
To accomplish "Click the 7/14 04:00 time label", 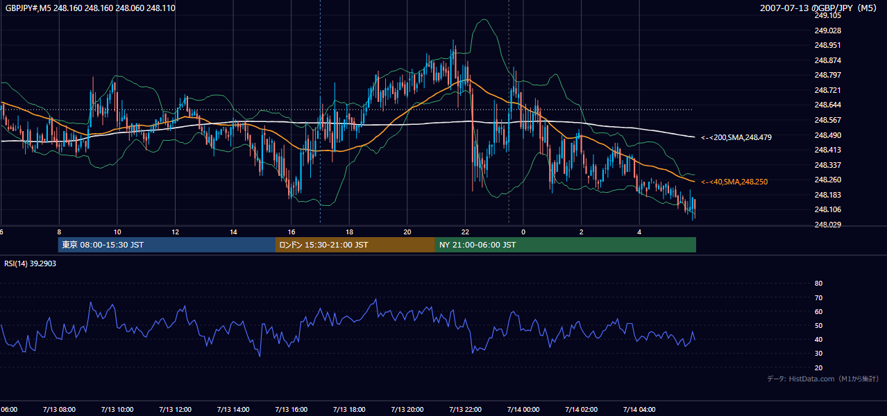I will 640,410.
